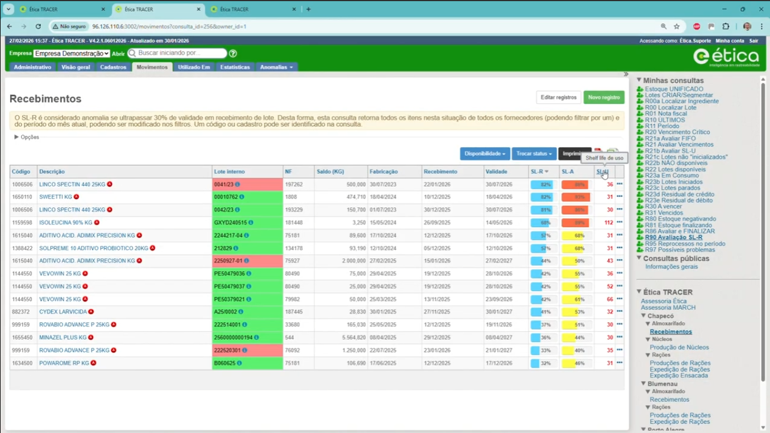Expand the Opções disclosure section
Image resolution: width=770 pixels, height=433 pixels.
(27, 137)
